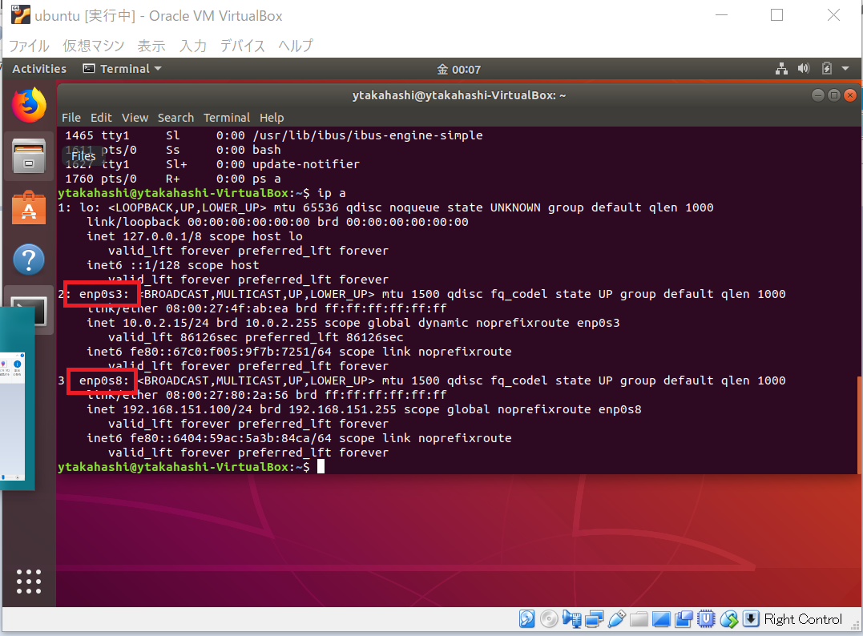Viewport: 863px width, 636px height.
Task: Select the Terminal icon in the dock
Action: pos(29,310)
